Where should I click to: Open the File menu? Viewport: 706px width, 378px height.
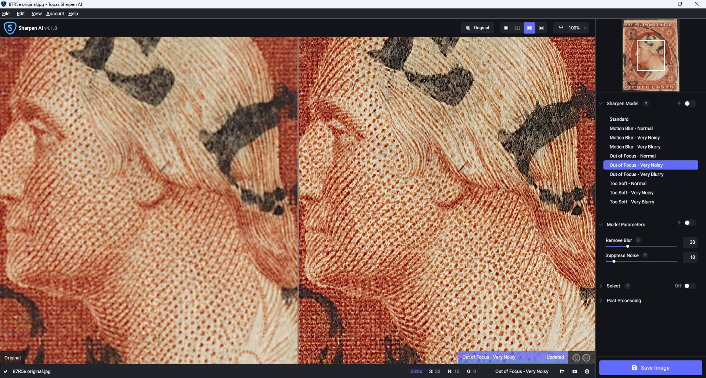(x=6, y=14)
